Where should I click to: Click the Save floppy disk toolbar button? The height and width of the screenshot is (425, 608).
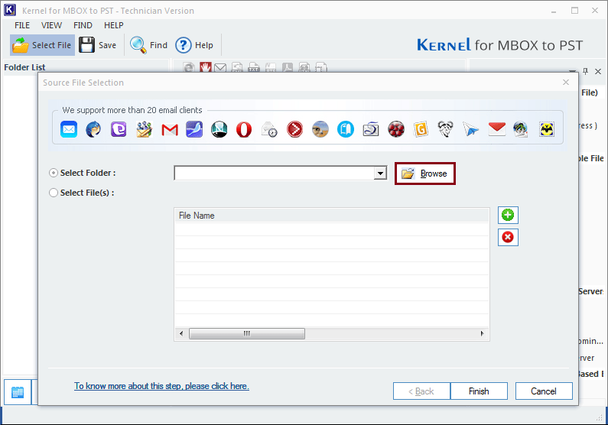pos(98,45)
